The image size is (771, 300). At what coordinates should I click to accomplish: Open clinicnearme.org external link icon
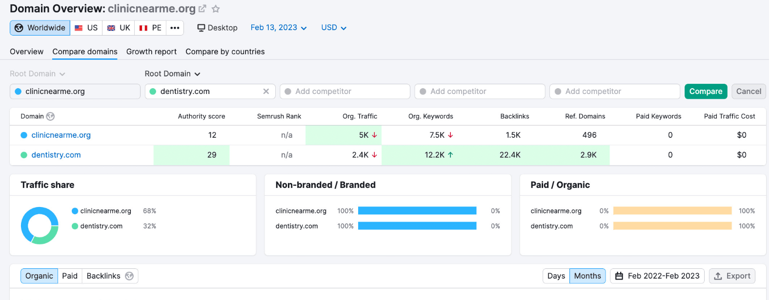point(202,9)
